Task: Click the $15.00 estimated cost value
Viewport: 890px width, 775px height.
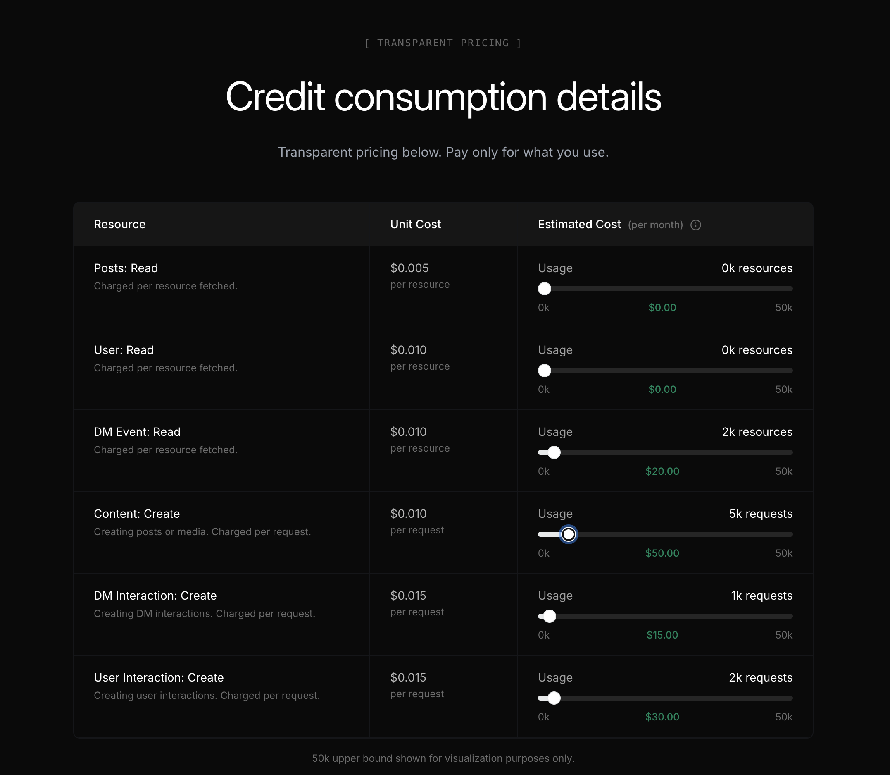Action: click(x=662, y=635)
